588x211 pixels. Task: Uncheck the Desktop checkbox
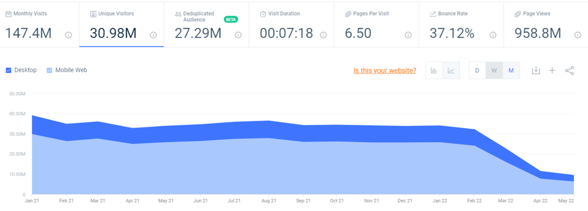(9, 70)
